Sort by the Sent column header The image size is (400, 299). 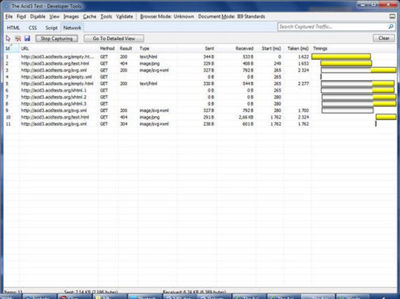196,48
